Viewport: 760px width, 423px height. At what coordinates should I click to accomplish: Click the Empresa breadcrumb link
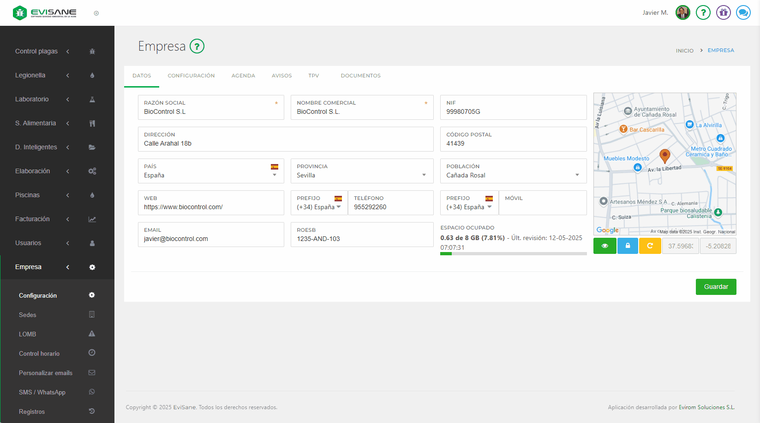click(x=721, y=50)
